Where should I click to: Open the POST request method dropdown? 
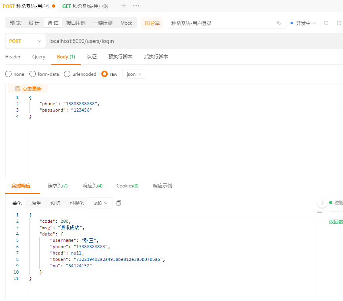(x=25, y=41)
